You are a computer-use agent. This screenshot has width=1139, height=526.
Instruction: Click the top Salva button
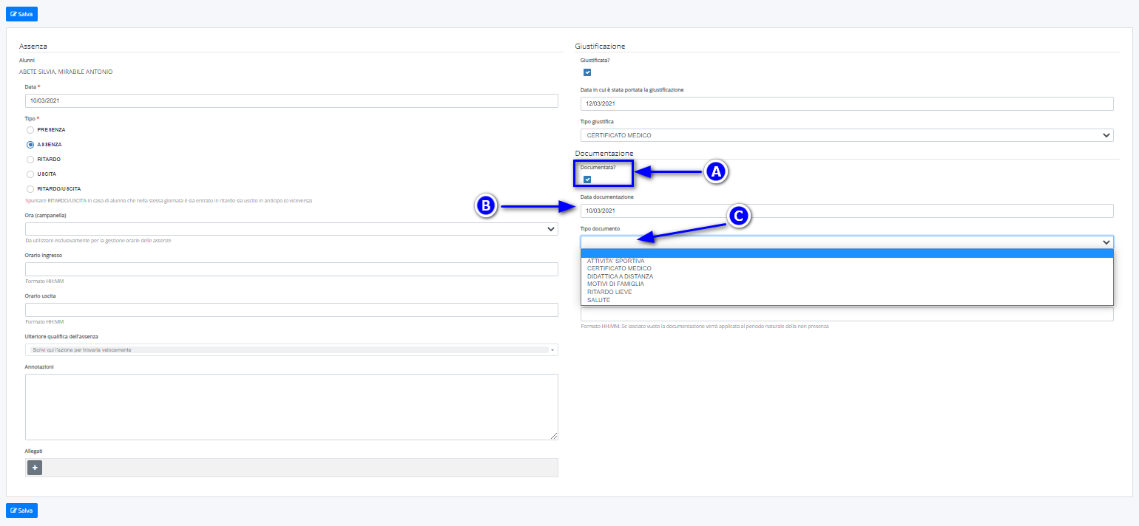pos(21,14)
